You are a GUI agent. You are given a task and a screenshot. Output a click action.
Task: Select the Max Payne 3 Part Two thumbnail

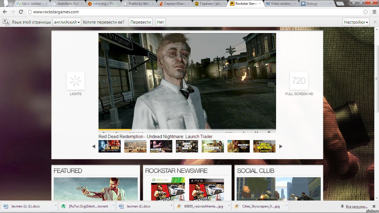tap(213, 146)
